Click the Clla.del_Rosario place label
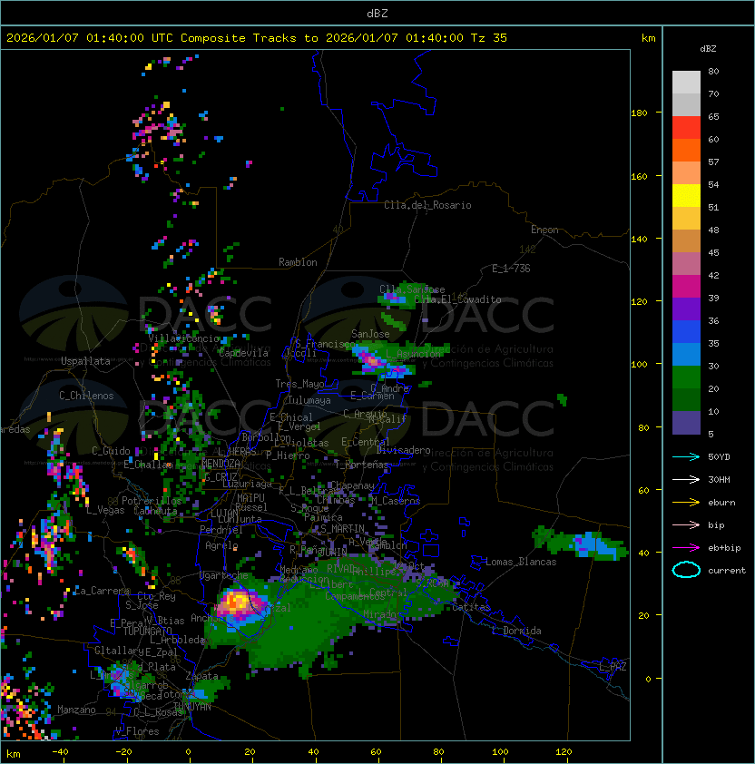This screenshot has width=755, height=764. pos(427,205)
